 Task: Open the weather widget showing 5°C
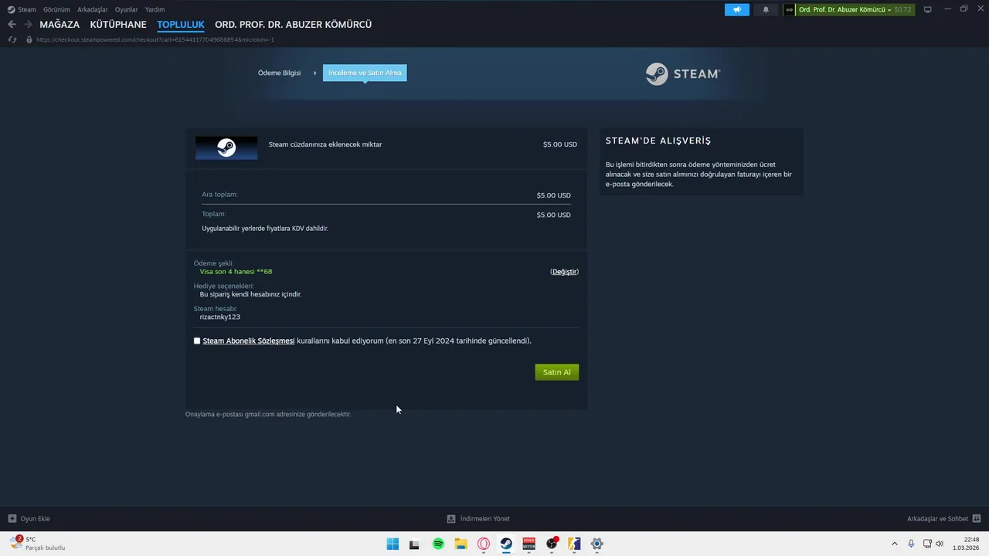tap(37, 544)
